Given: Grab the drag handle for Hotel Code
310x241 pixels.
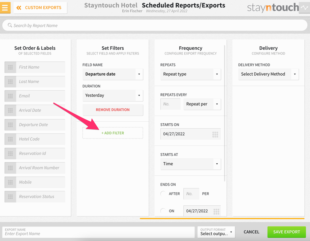Looking at the screenshot, I should [10, 139].
